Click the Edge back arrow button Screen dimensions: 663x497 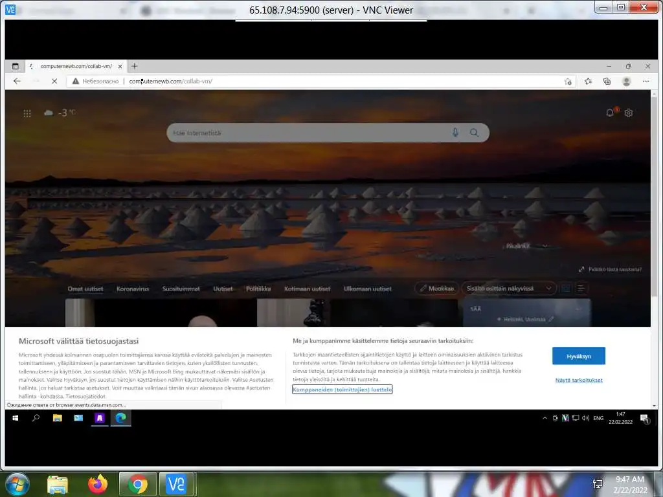[x=17, y=81]
